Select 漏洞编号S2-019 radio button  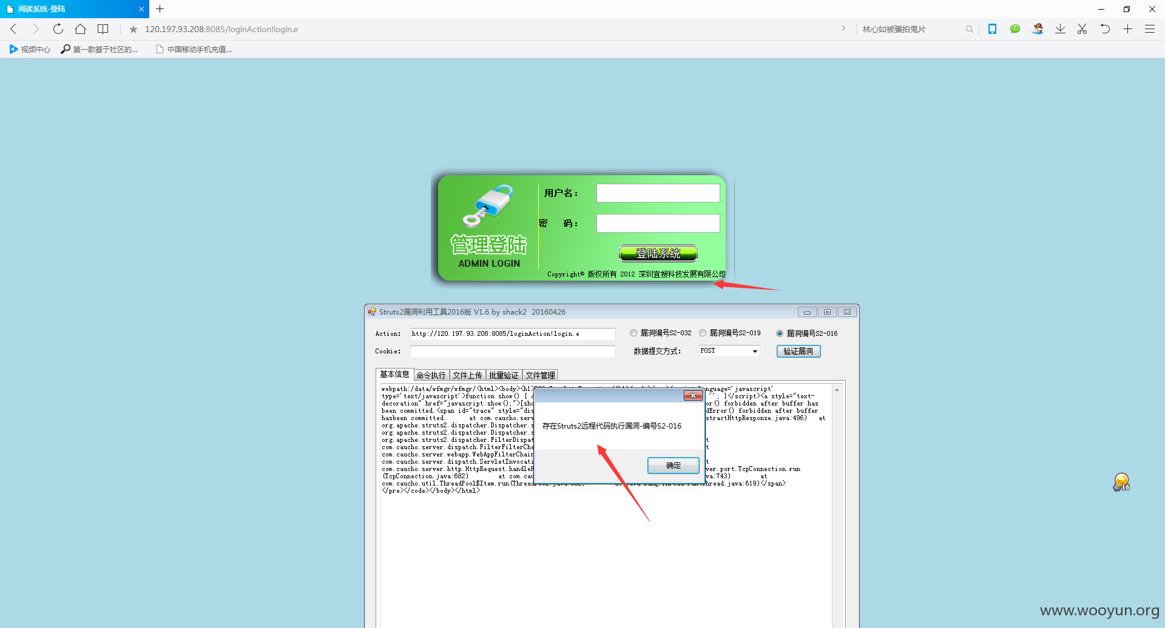703,333
